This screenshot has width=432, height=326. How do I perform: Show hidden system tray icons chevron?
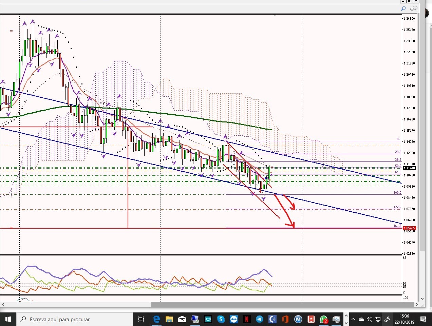353,319
